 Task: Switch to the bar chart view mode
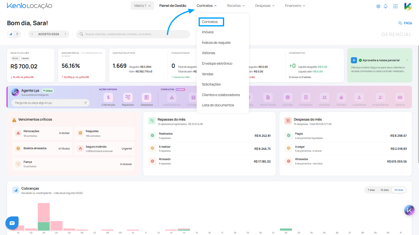[11, 34]
